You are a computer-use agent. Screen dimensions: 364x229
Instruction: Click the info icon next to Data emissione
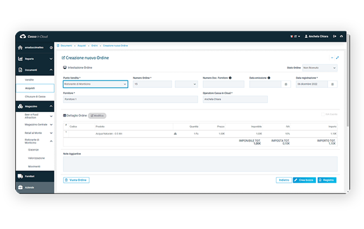pyautogui.click(x=269, y=78)
